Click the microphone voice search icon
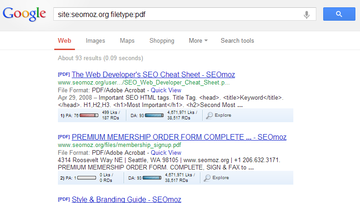 click(x=307, y=14)
